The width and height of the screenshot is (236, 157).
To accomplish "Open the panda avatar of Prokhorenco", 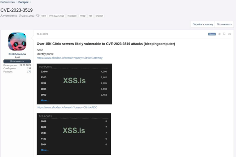I will click(17, 42).
